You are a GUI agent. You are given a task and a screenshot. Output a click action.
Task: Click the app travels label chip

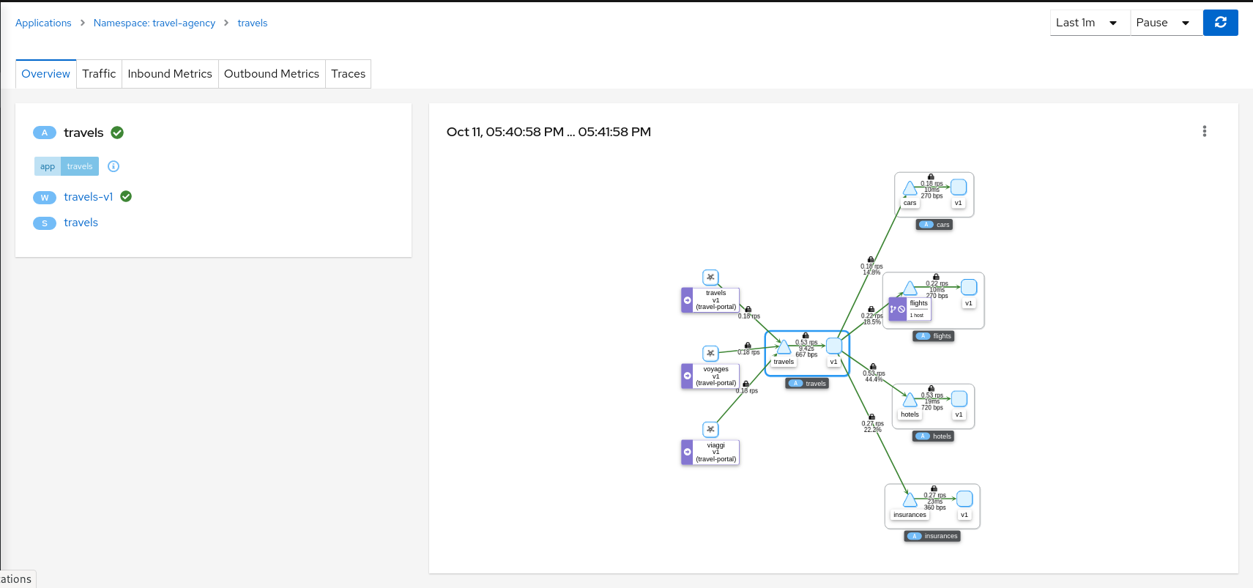67,166
